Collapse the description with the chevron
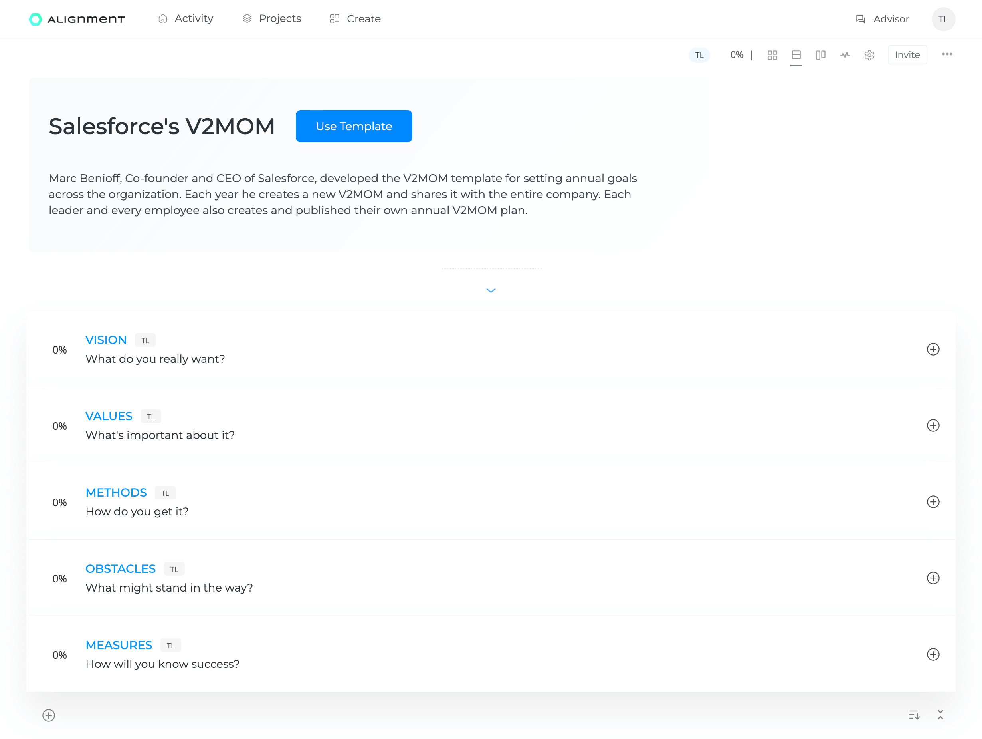 (x=491, y=290)
